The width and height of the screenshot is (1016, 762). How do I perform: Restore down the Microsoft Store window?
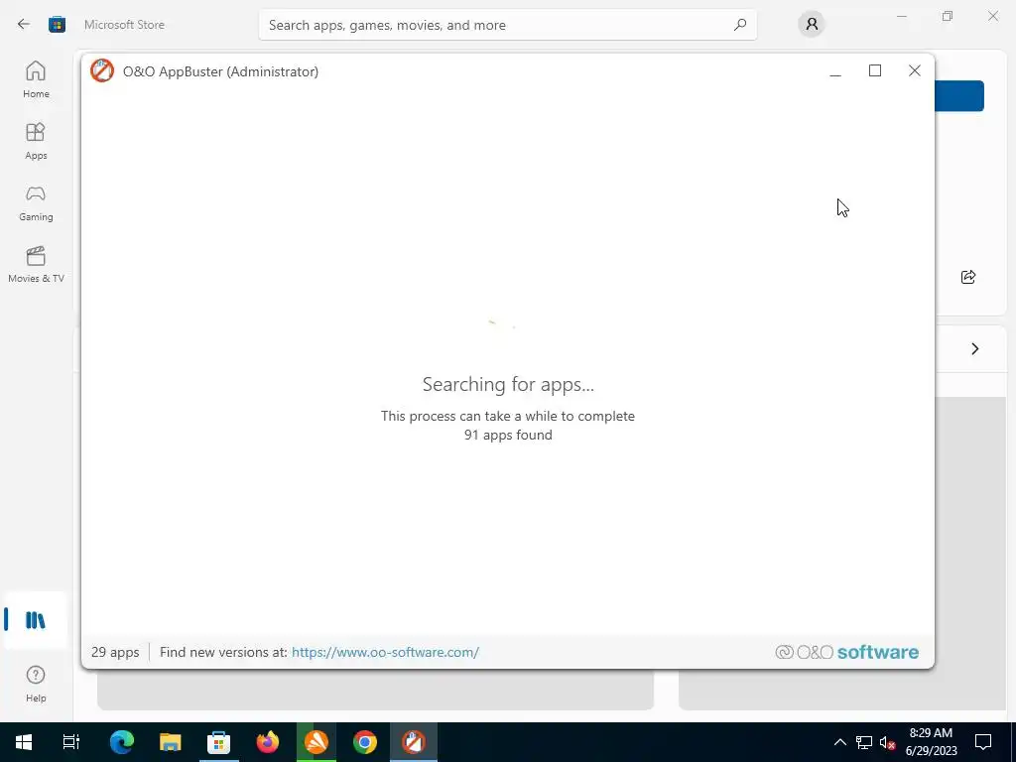pos(948,16)
